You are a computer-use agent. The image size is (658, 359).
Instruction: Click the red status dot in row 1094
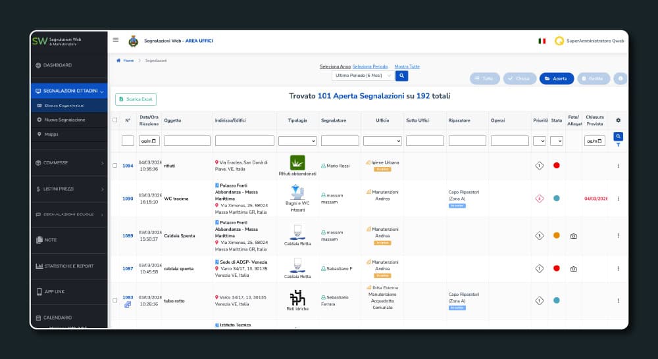[557, 166]
